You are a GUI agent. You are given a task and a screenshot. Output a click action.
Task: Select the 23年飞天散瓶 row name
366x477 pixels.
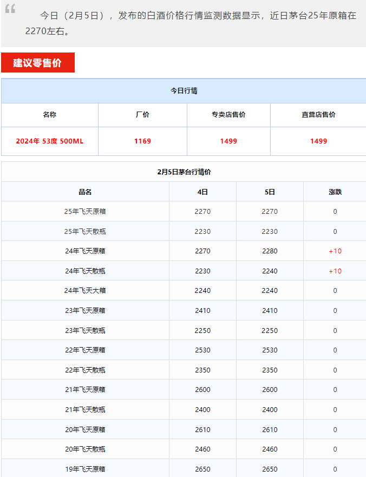coord(85,331)
